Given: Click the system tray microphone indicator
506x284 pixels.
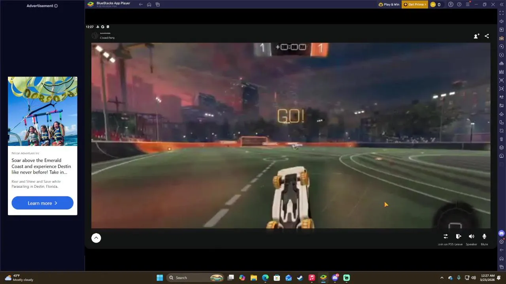Looking at the screenshot, I should click(x=459, y=278).
